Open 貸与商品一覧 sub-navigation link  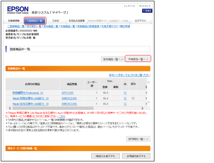click(51, 26)
